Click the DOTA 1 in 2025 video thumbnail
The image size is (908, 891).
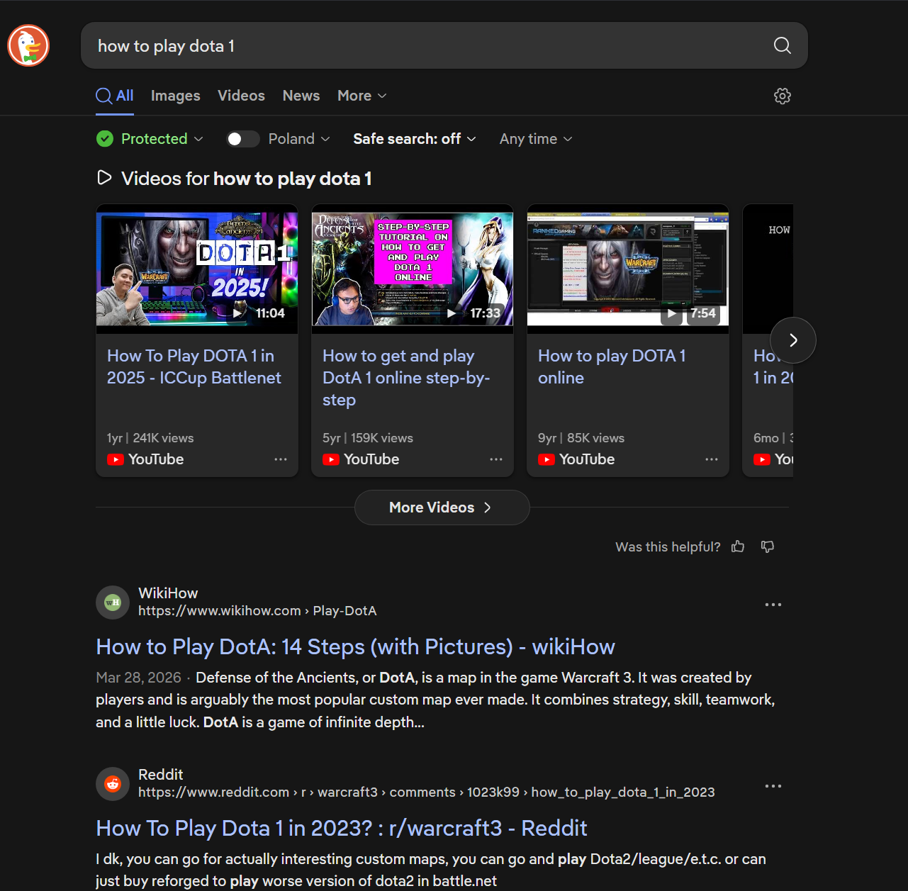pos(197,269)
